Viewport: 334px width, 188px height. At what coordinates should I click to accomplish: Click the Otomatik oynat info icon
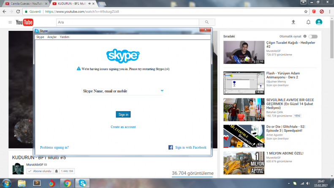[305, 36]
